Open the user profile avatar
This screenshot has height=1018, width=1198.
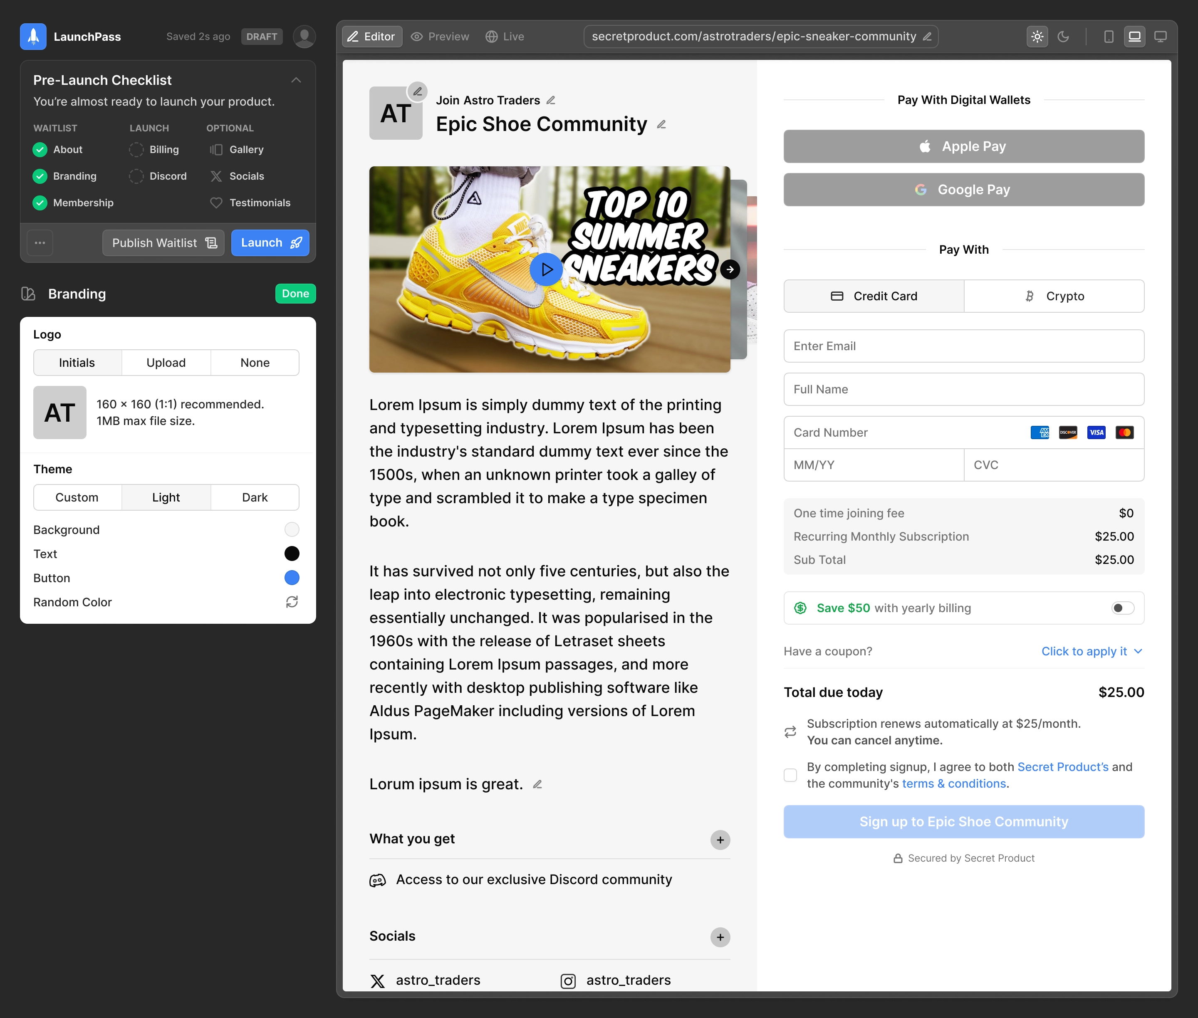coord(304,36)
